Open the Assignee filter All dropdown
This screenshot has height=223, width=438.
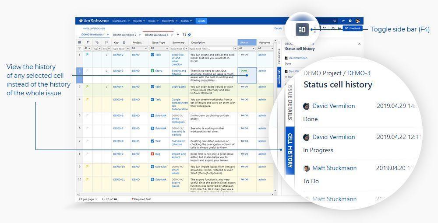tap(265, 49)
